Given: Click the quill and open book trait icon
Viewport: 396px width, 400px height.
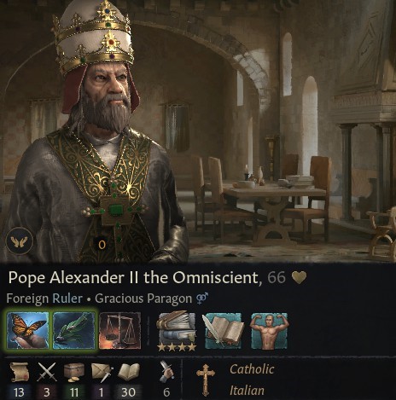Looking at the screenshot, I should 223,331.
